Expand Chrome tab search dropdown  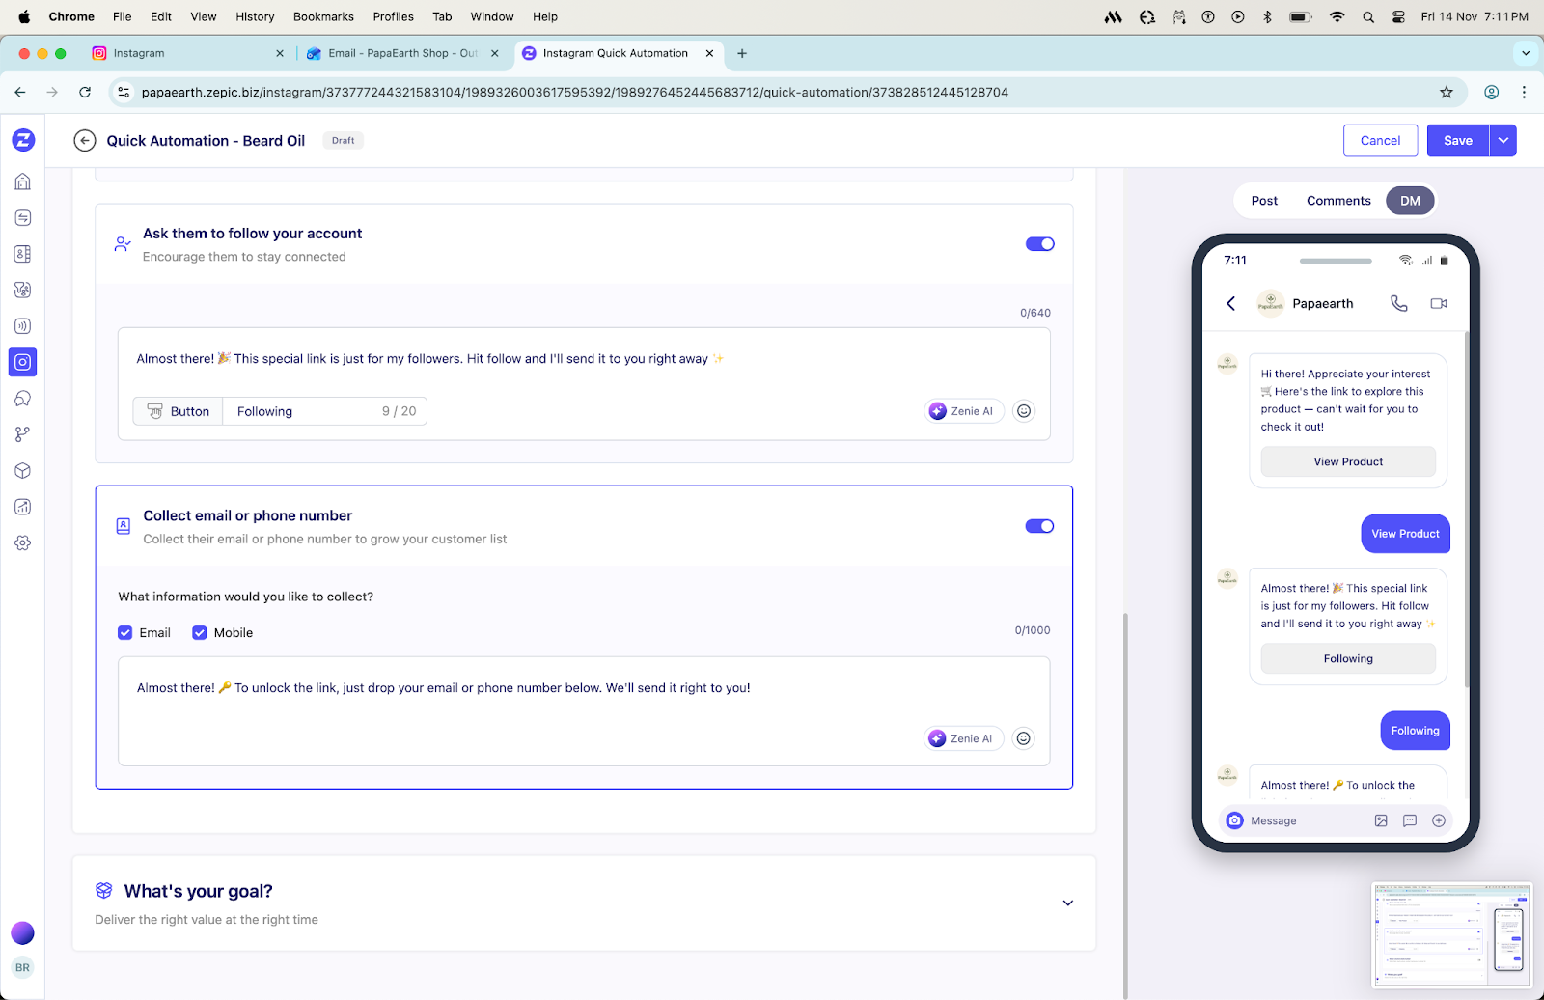(1525, 53)
